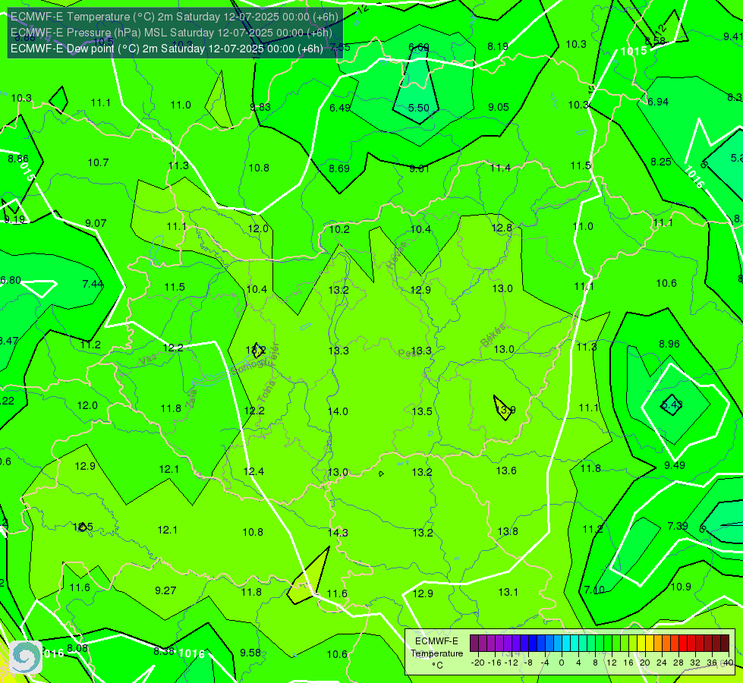Click the 8.38 temperature value
Viewport: 743px width, 683px height.
164,651
